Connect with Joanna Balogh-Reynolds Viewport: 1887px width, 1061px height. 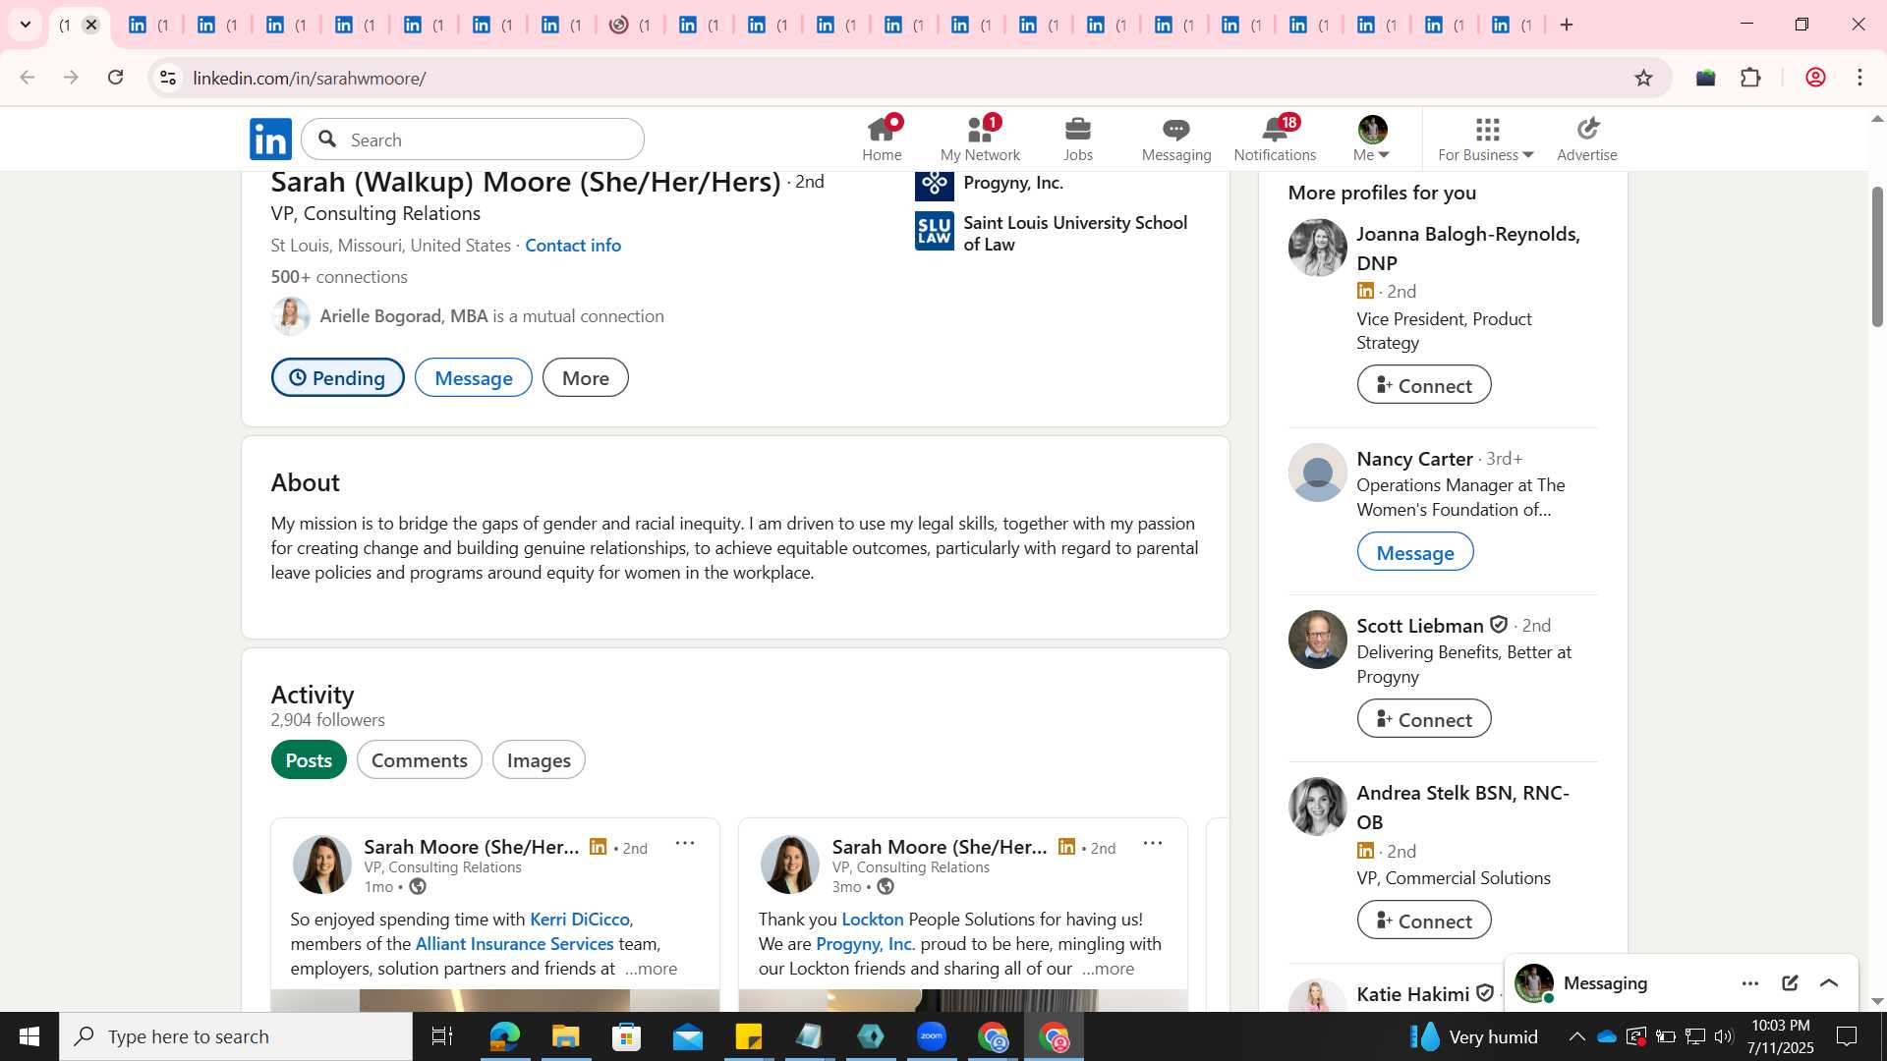(1424, 385)
